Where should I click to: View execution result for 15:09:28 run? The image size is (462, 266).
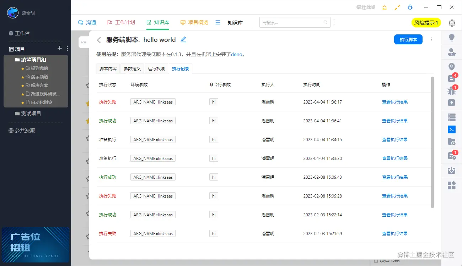click(395, 196)
